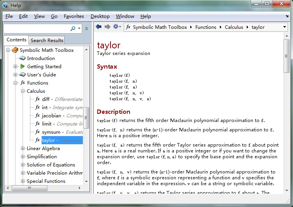This screenshot has height=207, width=293.
Task: Click the Introduction open-book icon
Action: [x=23, y=58]
